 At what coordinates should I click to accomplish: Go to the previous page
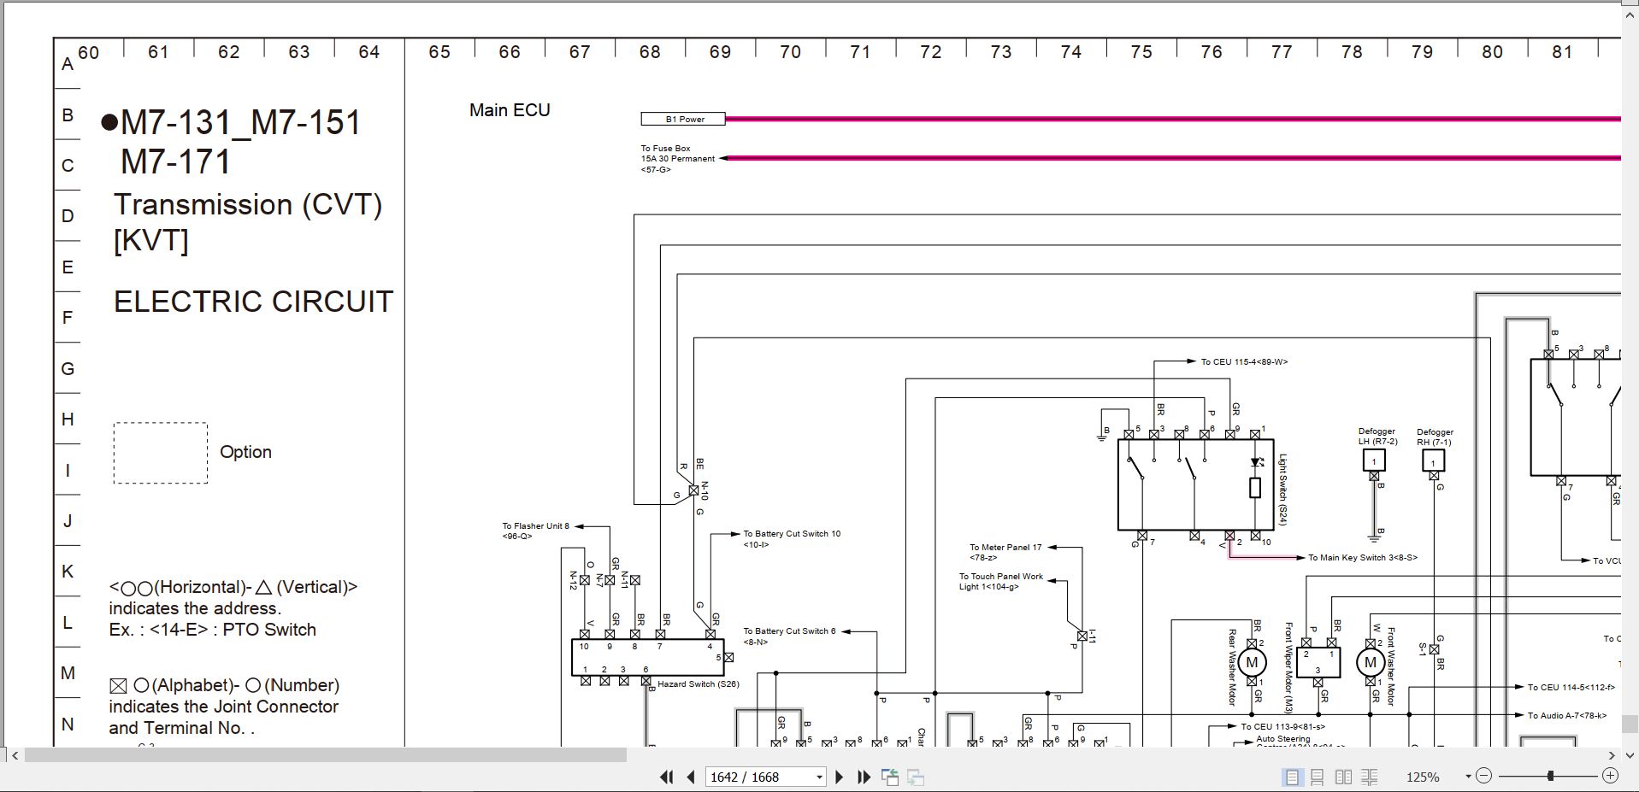coord(690,777)
